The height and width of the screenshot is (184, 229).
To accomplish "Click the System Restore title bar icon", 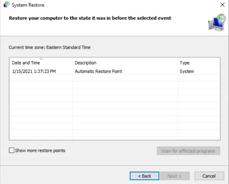I will click(x=6, y=5).
